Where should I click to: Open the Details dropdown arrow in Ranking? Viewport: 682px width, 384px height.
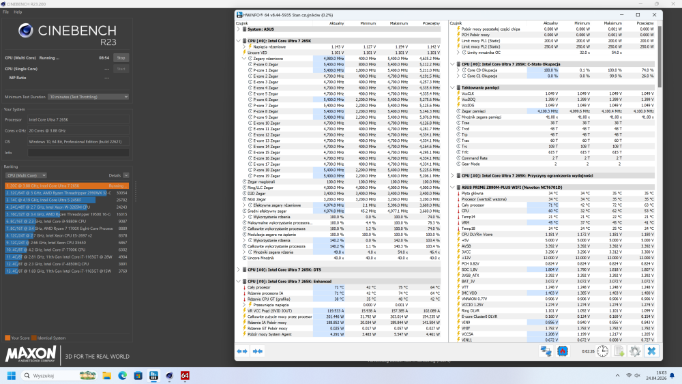tap(125, 175)
